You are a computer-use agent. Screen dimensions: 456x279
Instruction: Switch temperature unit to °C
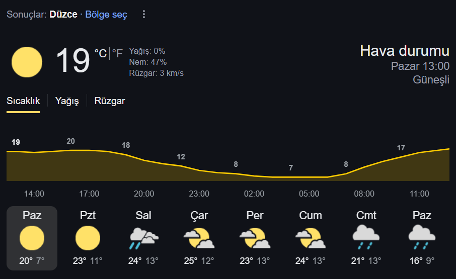(101, 53)
